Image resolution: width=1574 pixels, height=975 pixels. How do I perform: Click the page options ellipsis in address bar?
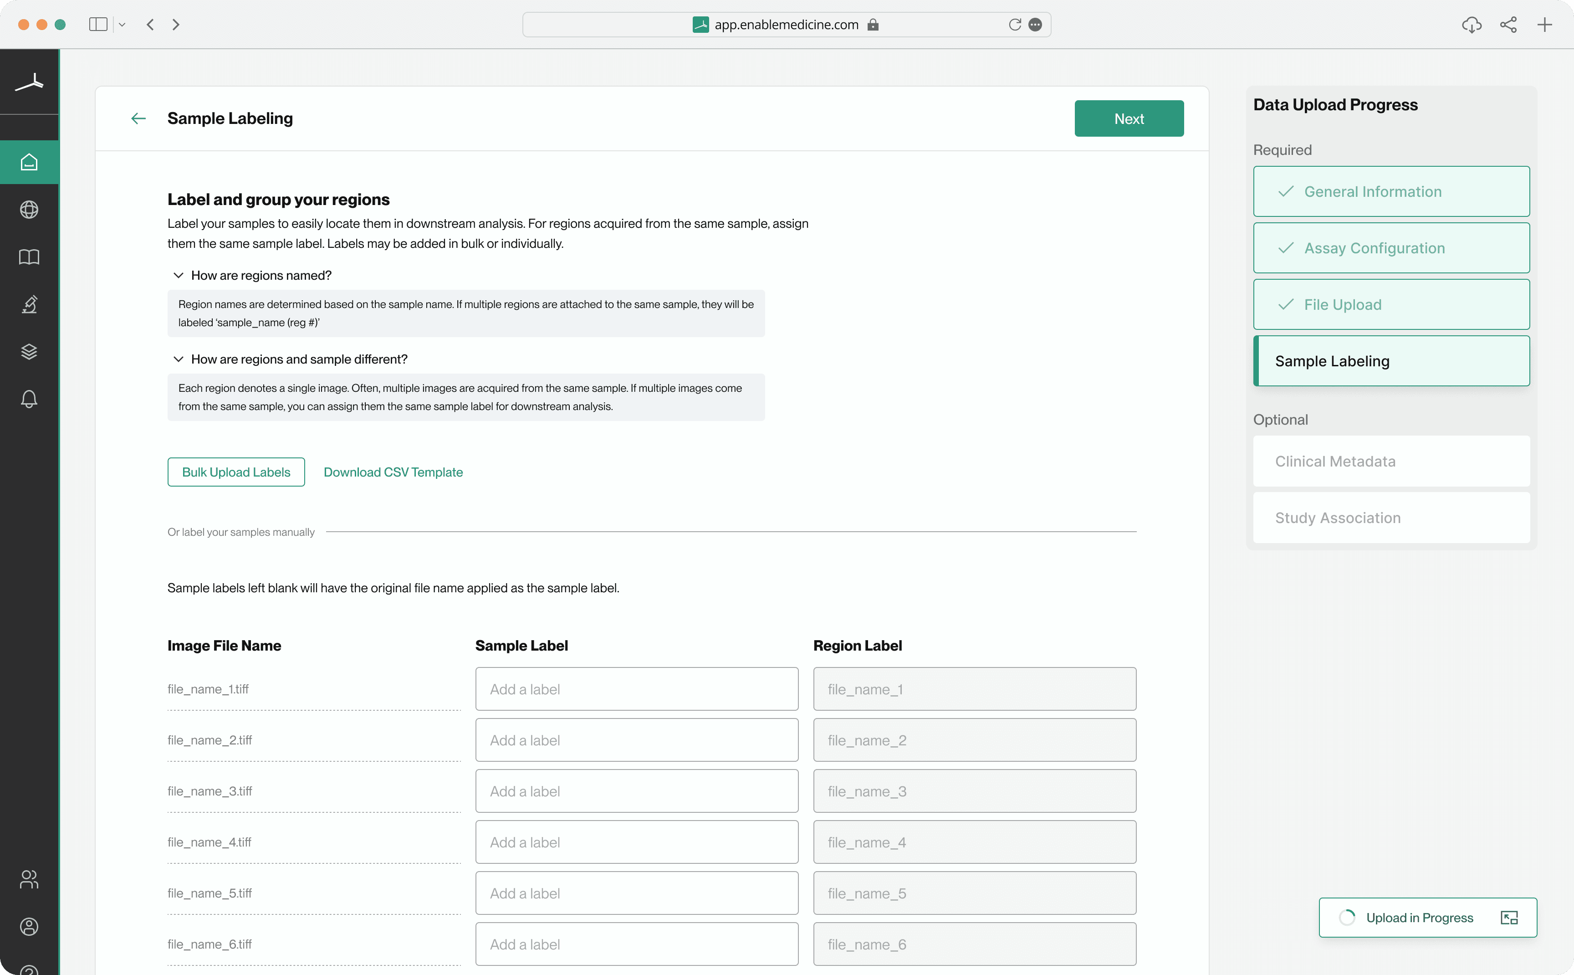click(x=1035, y=25)
